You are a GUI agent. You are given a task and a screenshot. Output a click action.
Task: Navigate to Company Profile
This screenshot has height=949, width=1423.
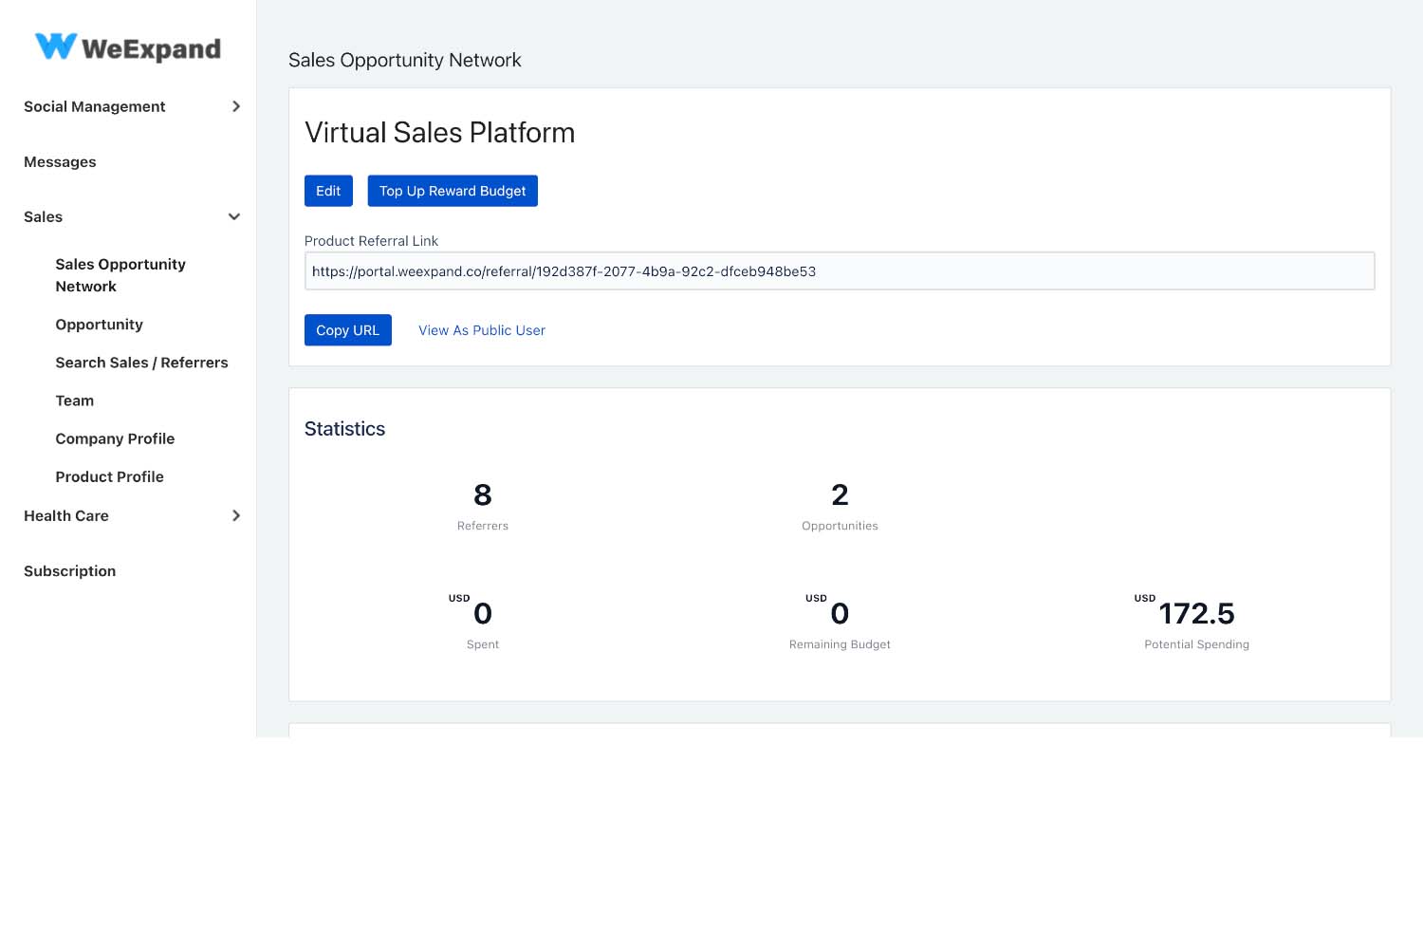coord(115,438)
